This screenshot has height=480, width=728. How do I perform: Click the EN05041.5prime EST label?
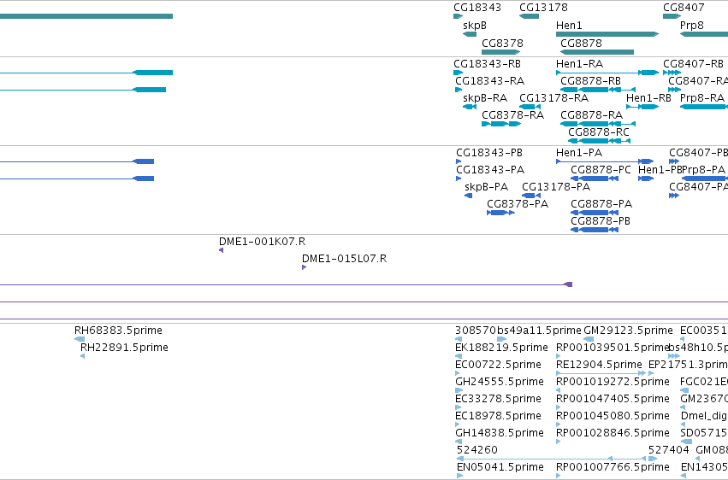coord(500,467)
